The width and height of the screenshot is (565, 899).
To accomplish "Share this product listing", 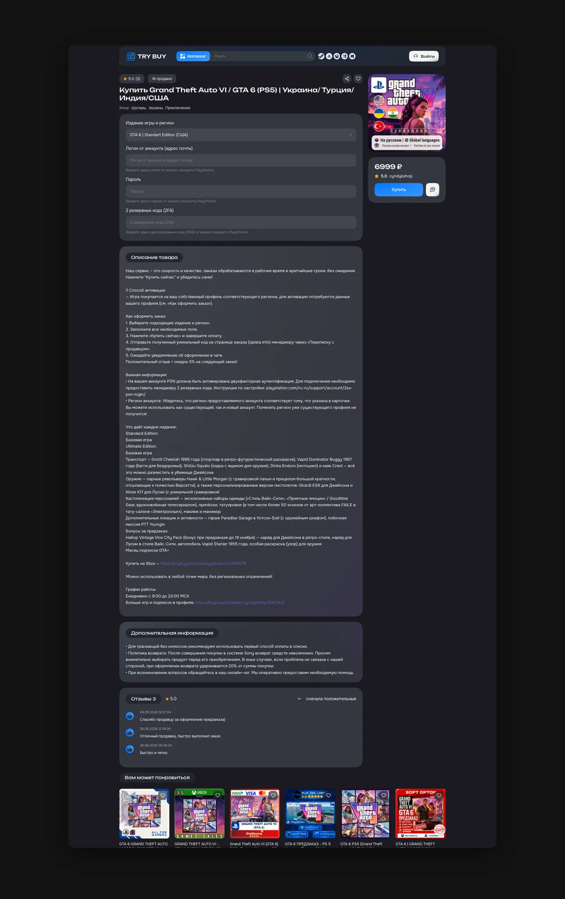I will pos(347,79).
